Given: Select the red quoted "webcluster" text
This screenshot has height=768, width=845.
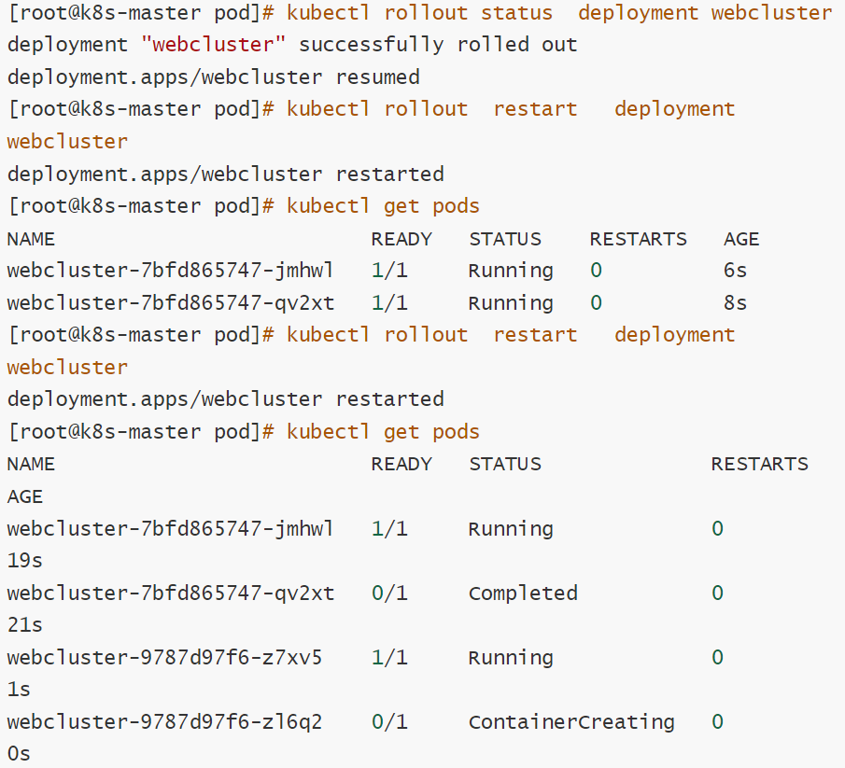Looking at the screenshot, I should click(x=214, y=45).
